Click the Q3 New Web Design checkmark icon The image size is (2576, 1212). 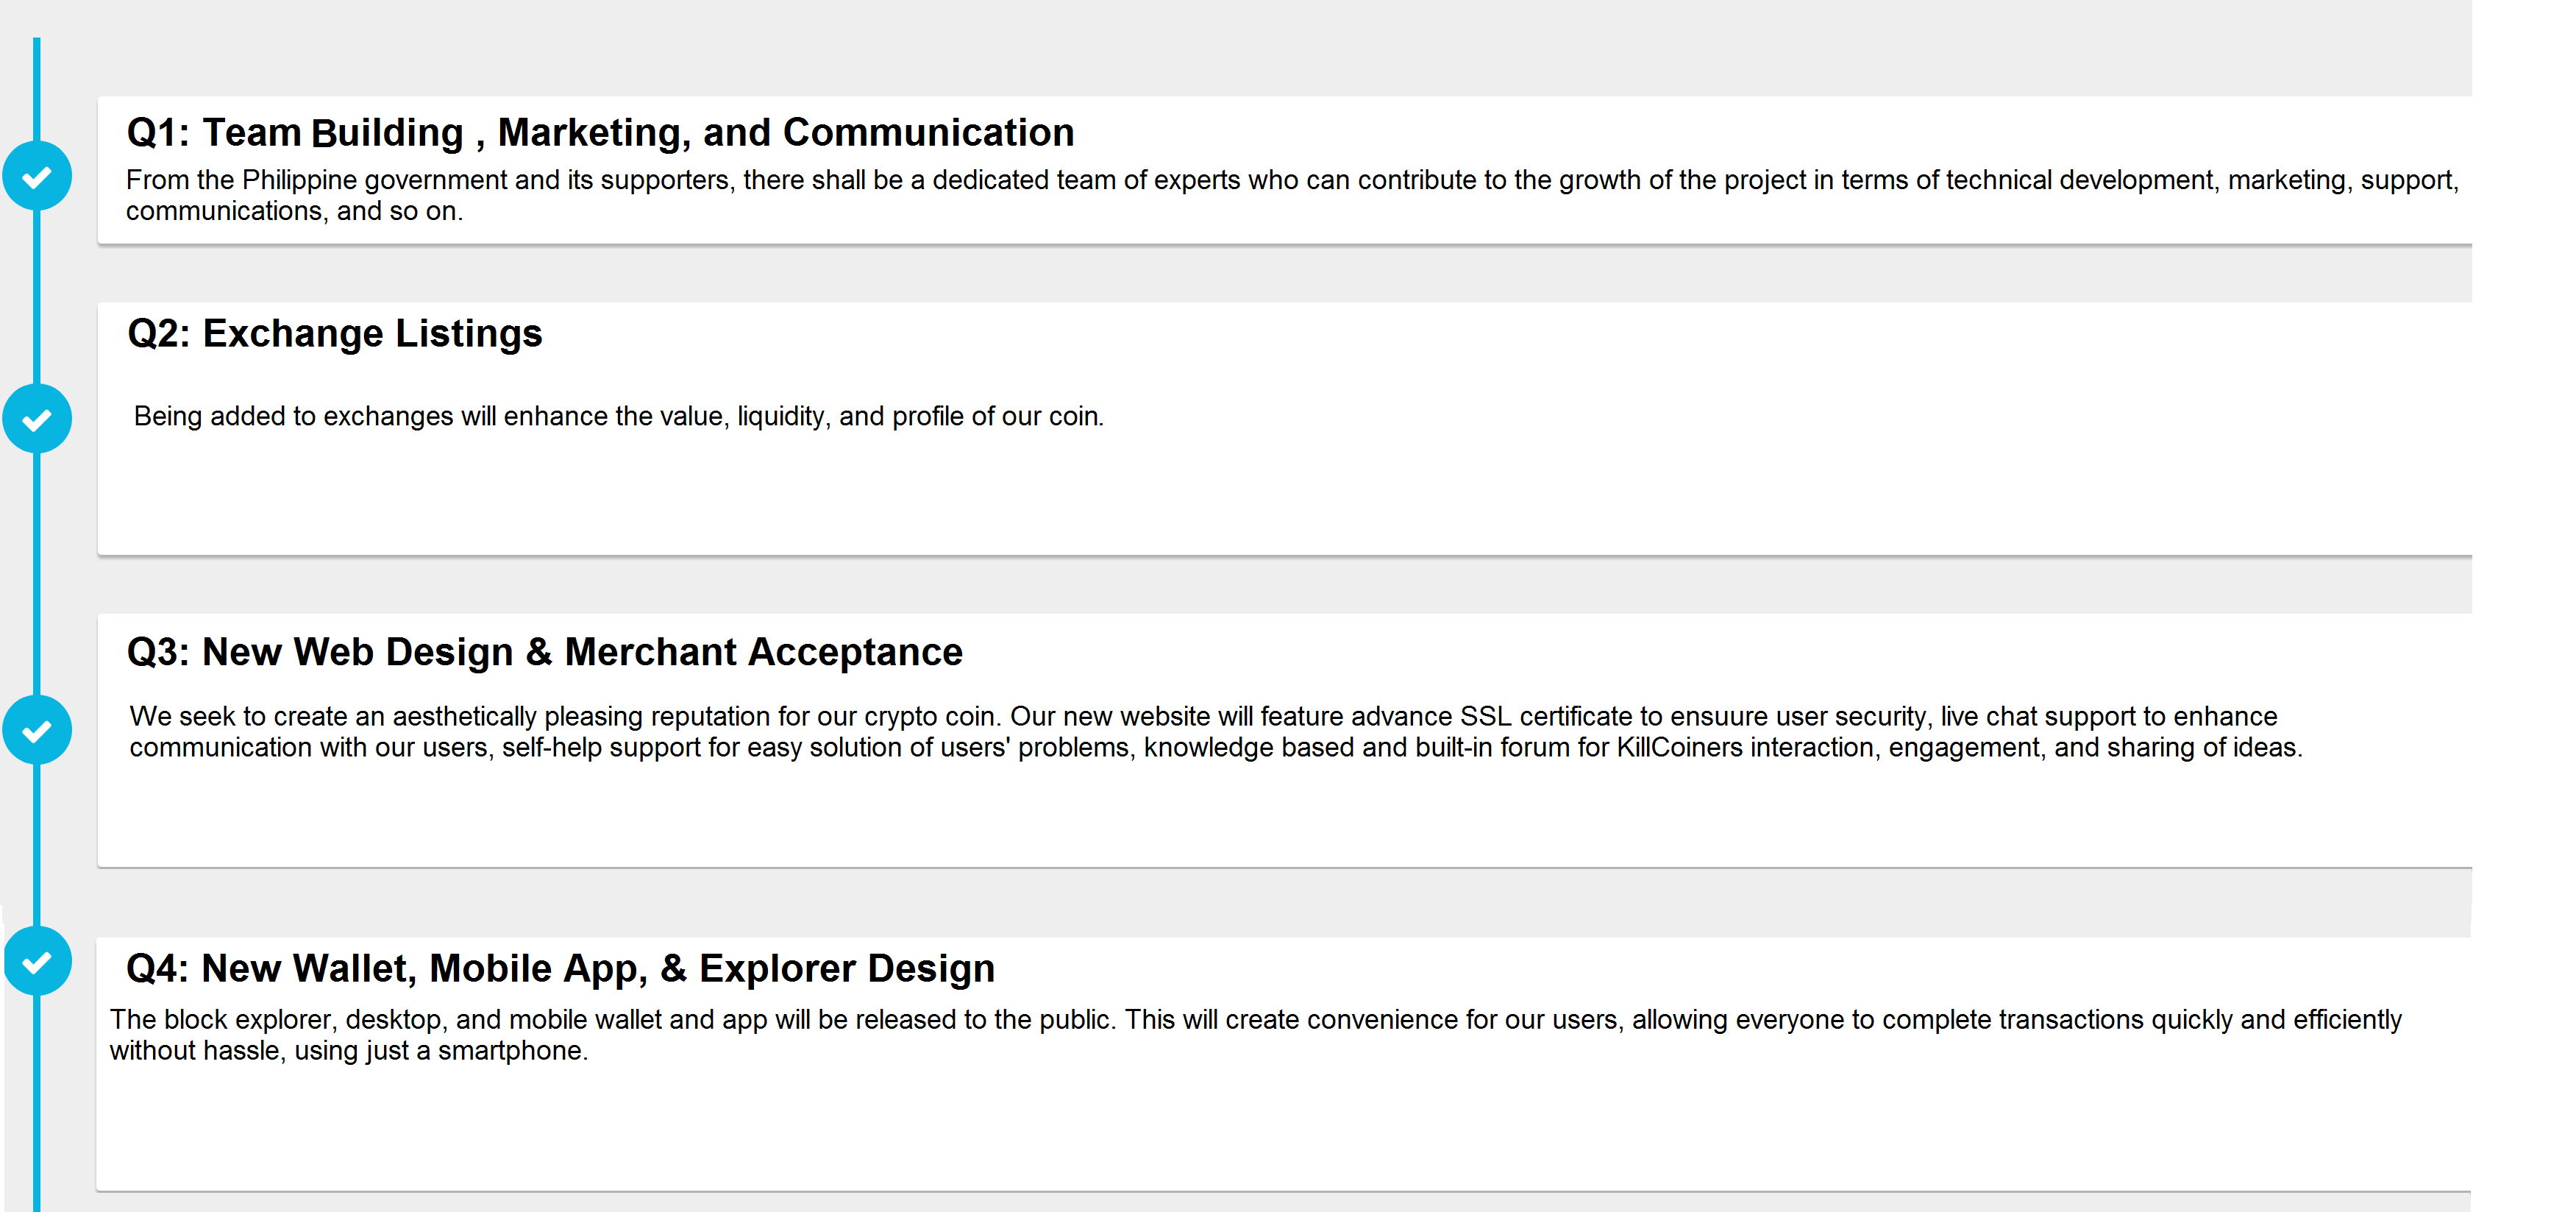click(37, 731)
